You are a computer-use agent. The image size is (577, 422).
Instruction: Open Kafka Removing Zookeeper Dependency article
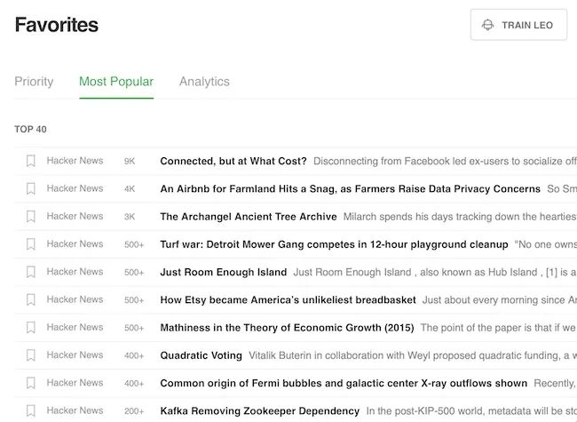(x=259, y=410)
